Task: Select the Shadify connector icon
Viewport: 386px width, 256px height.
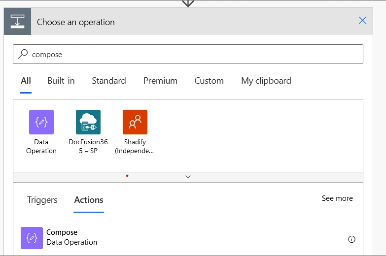Action: [x=135, y=122]
